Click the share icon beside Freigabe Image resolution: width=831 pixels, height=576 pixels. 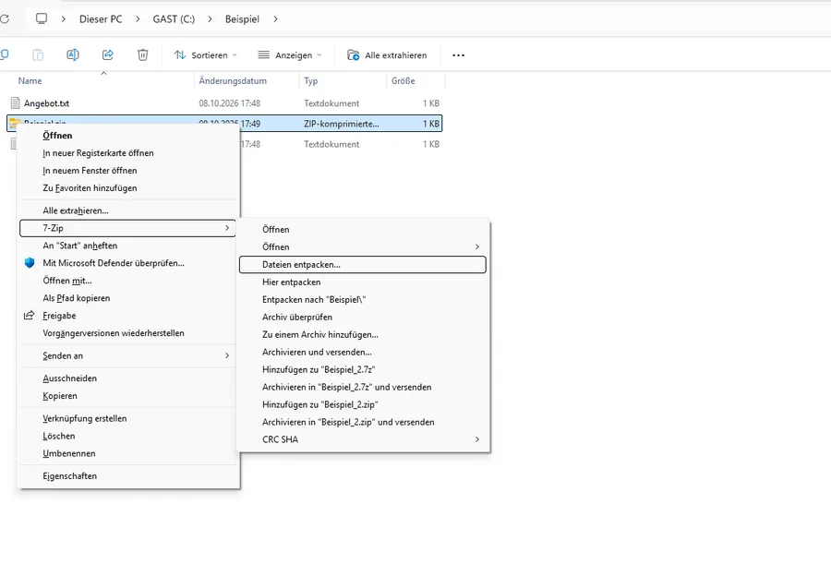tap(30, 316)
